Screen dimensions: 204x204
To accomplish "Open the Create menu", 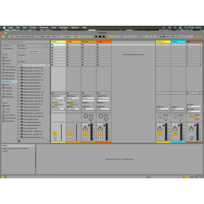I will click(33, 28).
